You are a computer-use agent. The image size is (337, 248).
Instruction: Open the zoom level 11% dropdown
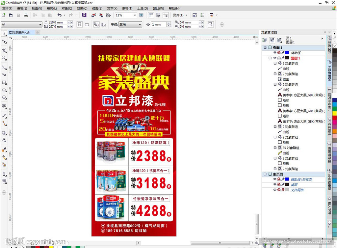(x=135, y=15)
